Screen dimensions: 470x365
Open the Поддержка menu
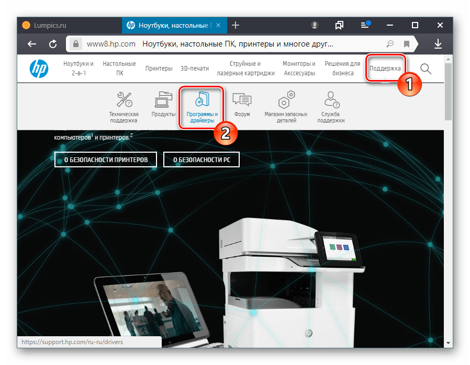(385, 69)
